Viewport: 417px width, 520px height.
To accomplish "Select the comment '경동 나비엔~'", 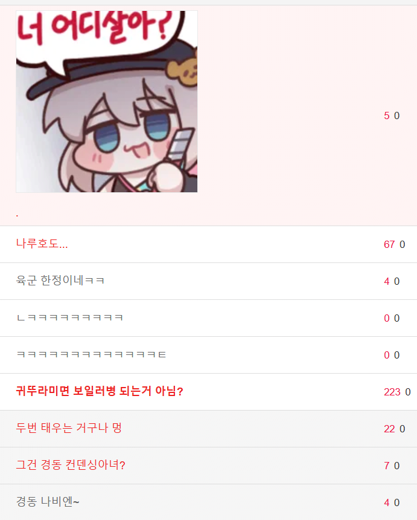I will point(48,502).
